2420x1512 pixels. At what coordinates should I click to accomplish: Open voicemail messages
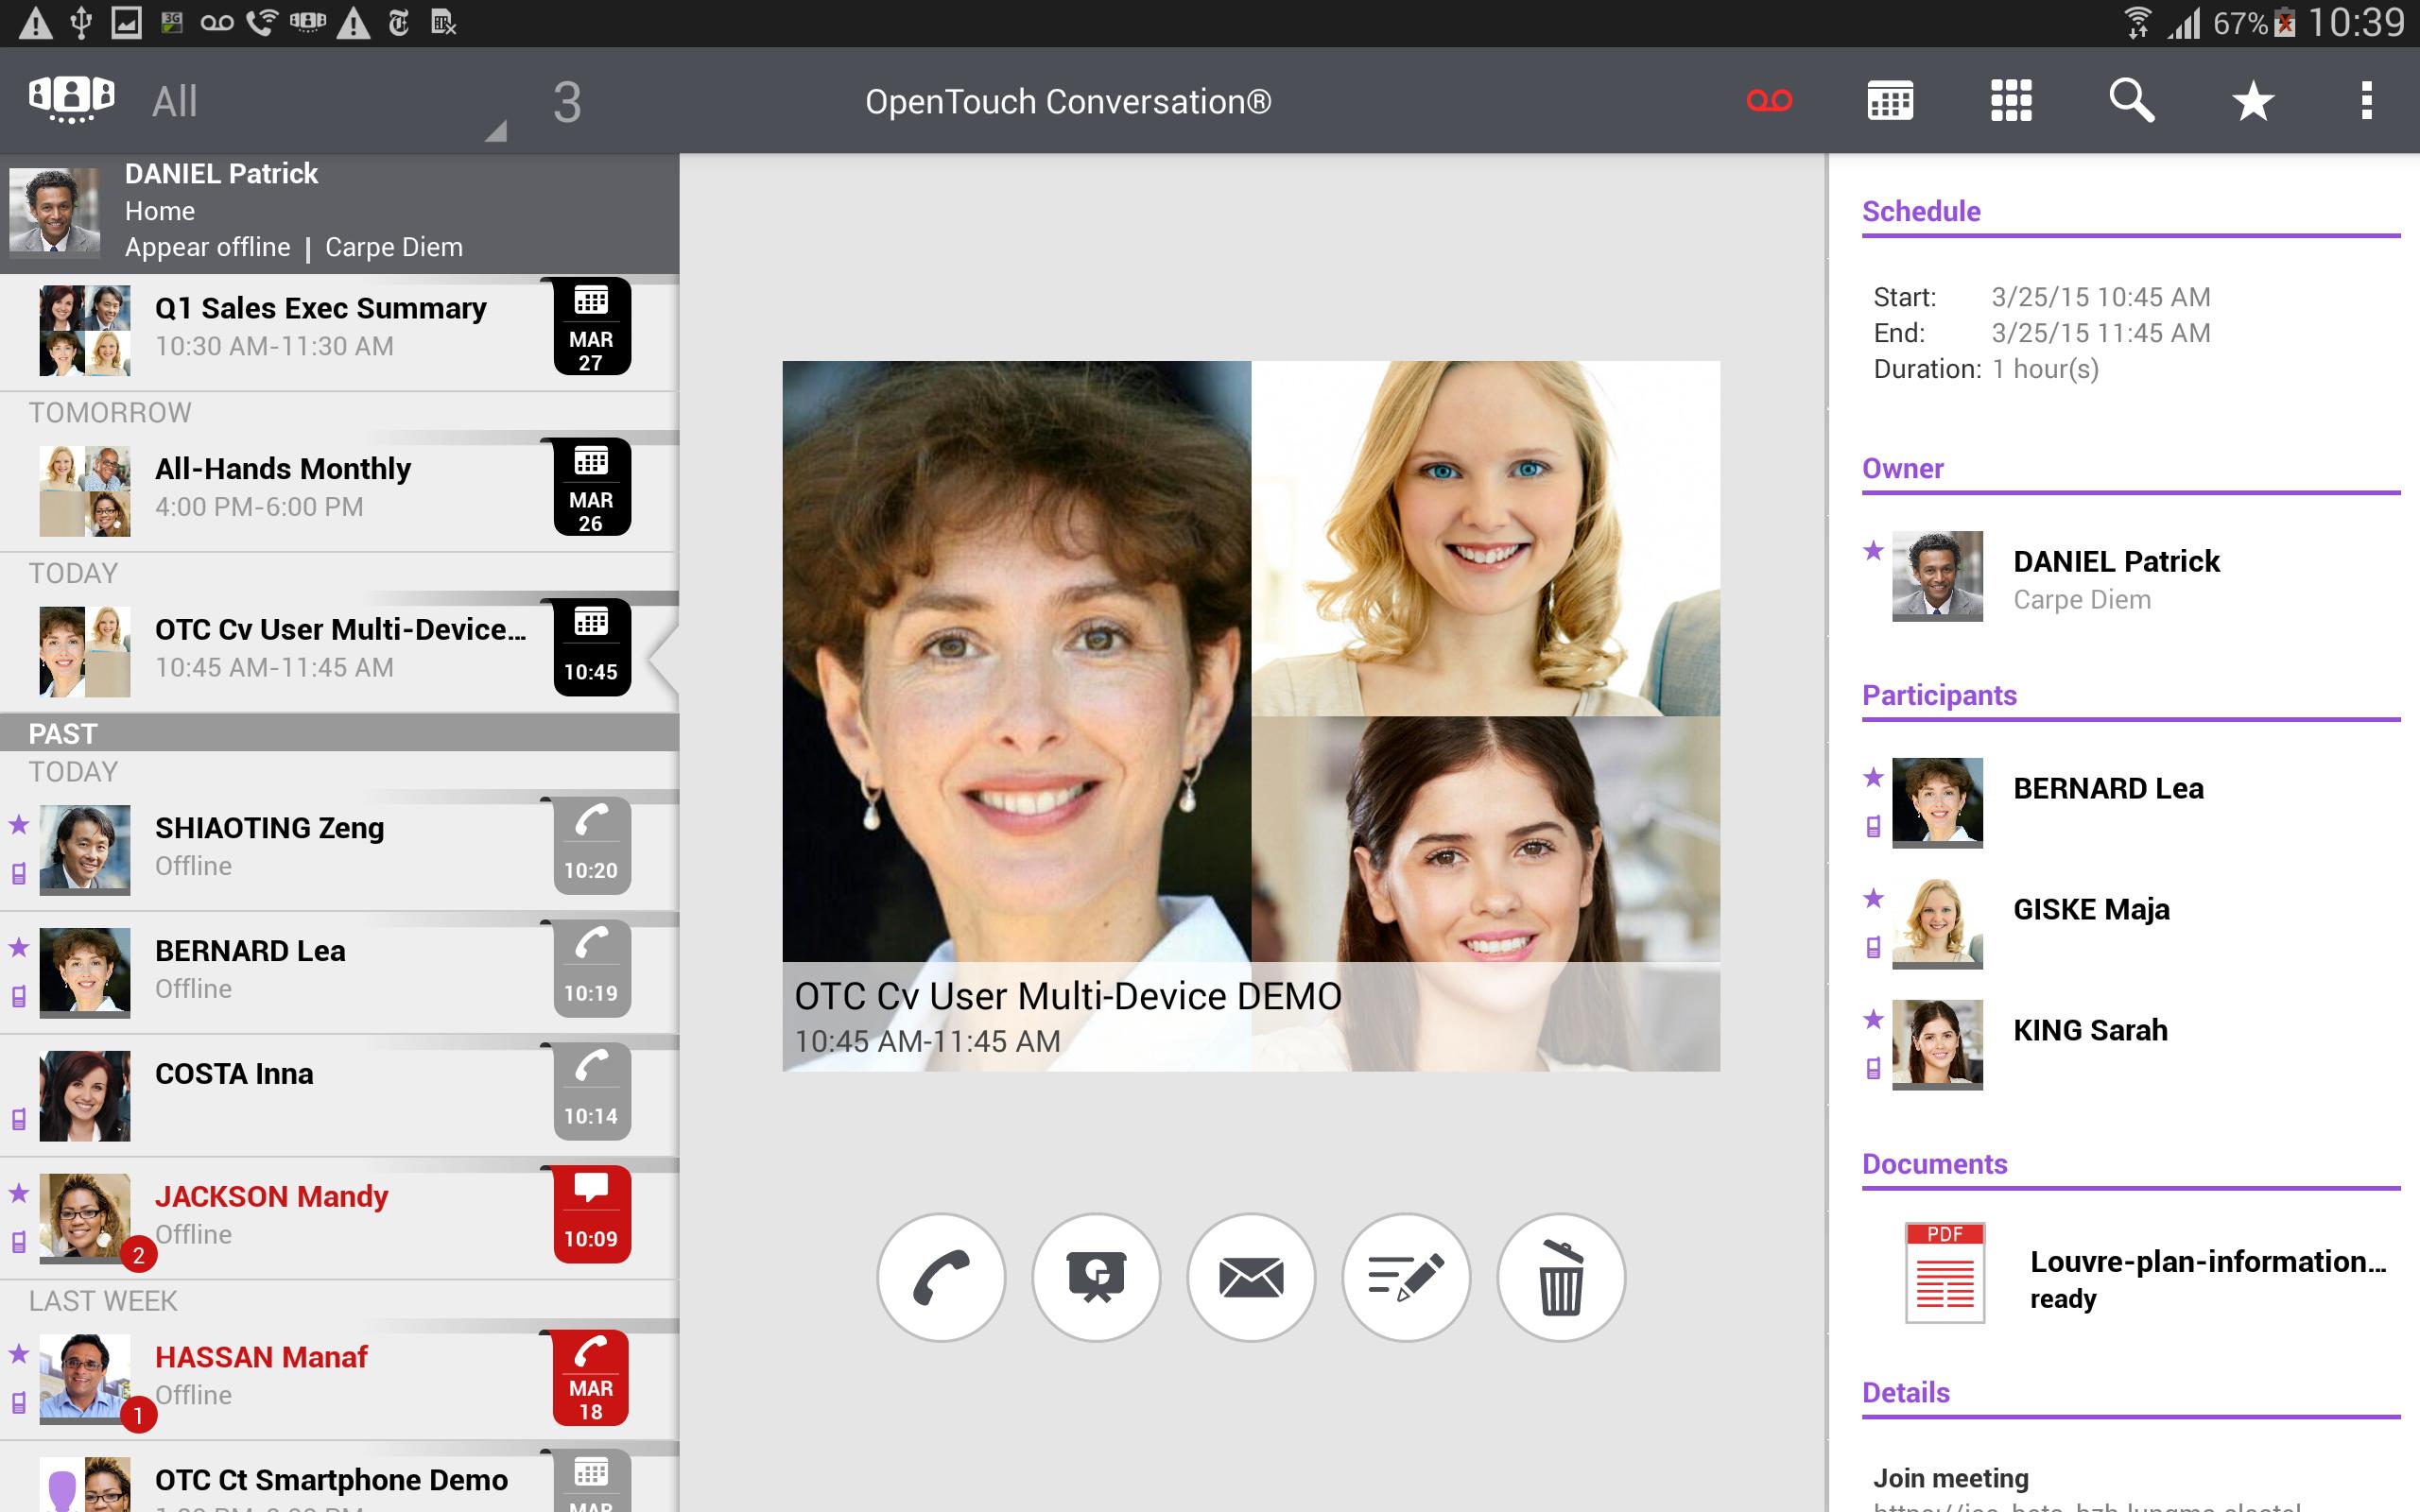[1768, 100]
